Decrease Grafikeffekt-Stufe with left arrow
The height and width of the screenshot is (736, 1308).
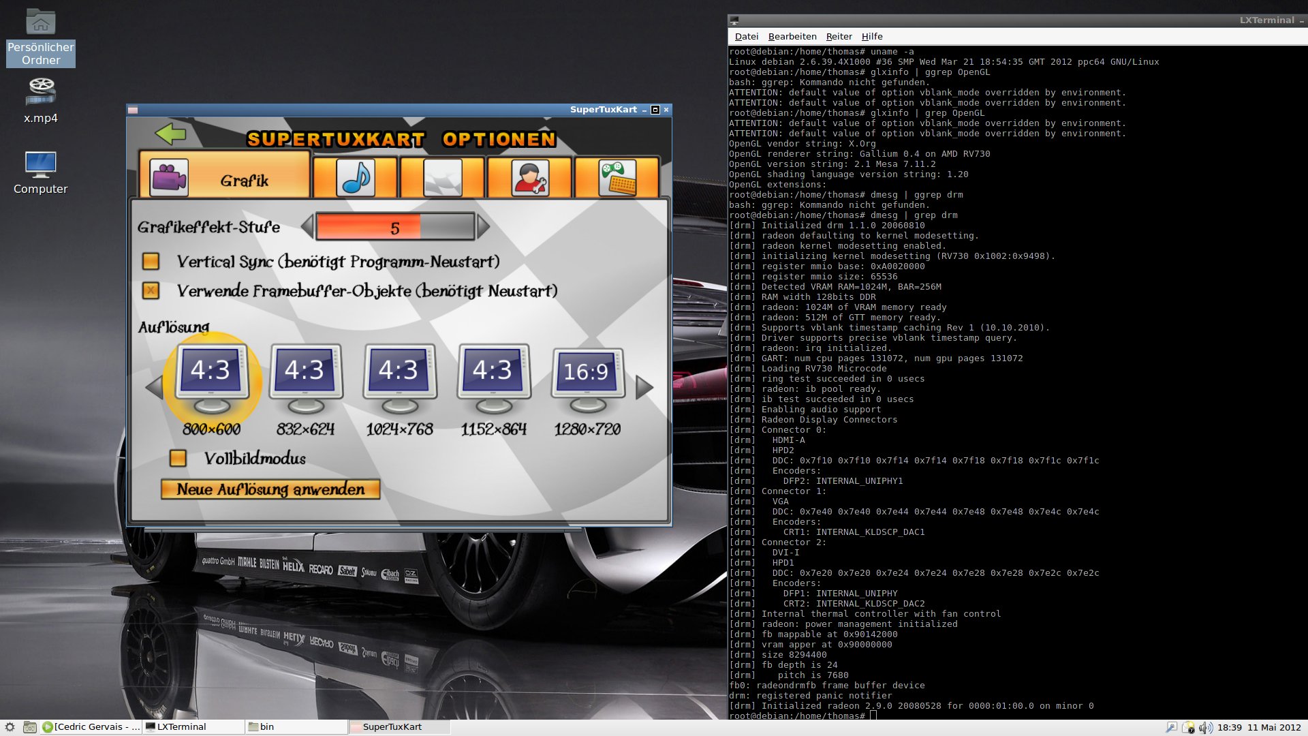tap(307, 226)
